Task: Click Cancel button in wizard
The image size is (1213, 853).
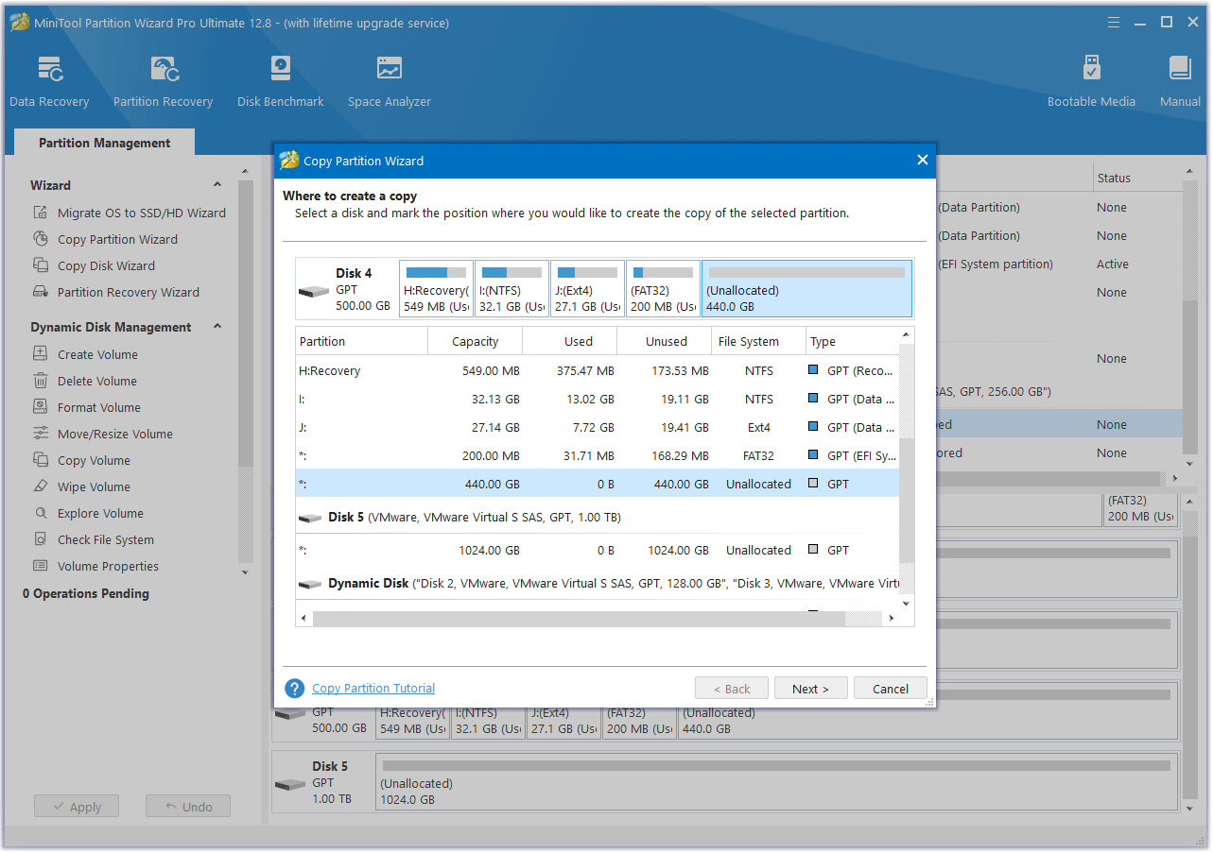Action: coord(891,689)
